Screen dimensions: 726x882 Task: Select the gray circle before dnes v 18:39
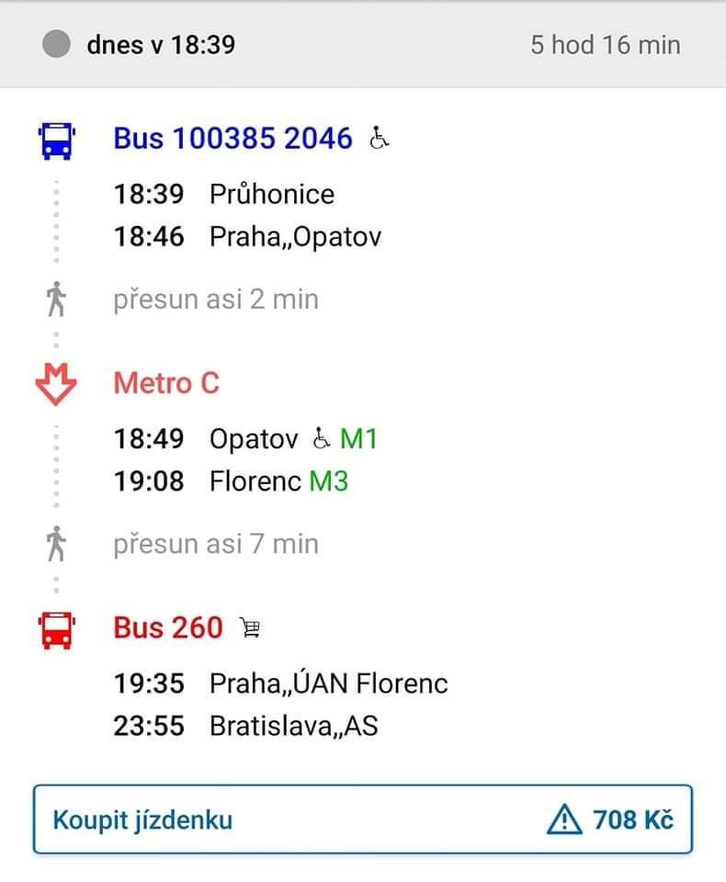57,44
